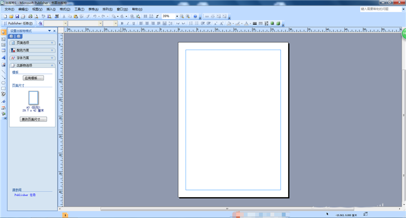406x218 pixels.
Task: Open the 插入 menu
Action: click(x=51, y=10)
